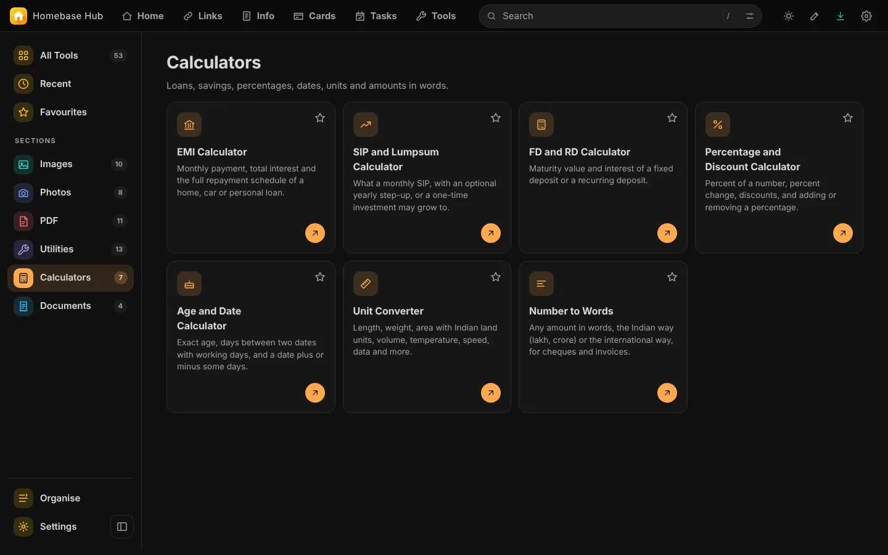Open the pencil edit icon in header
The width and height of the screenshot is (888, 555).
point(815,16)
